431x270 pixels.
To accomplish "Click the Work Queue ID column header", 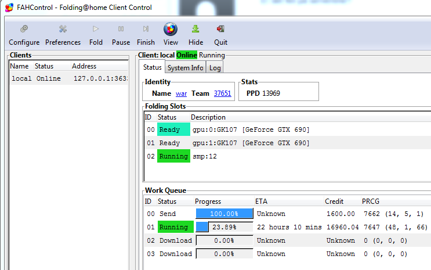I will coord(150,201).
